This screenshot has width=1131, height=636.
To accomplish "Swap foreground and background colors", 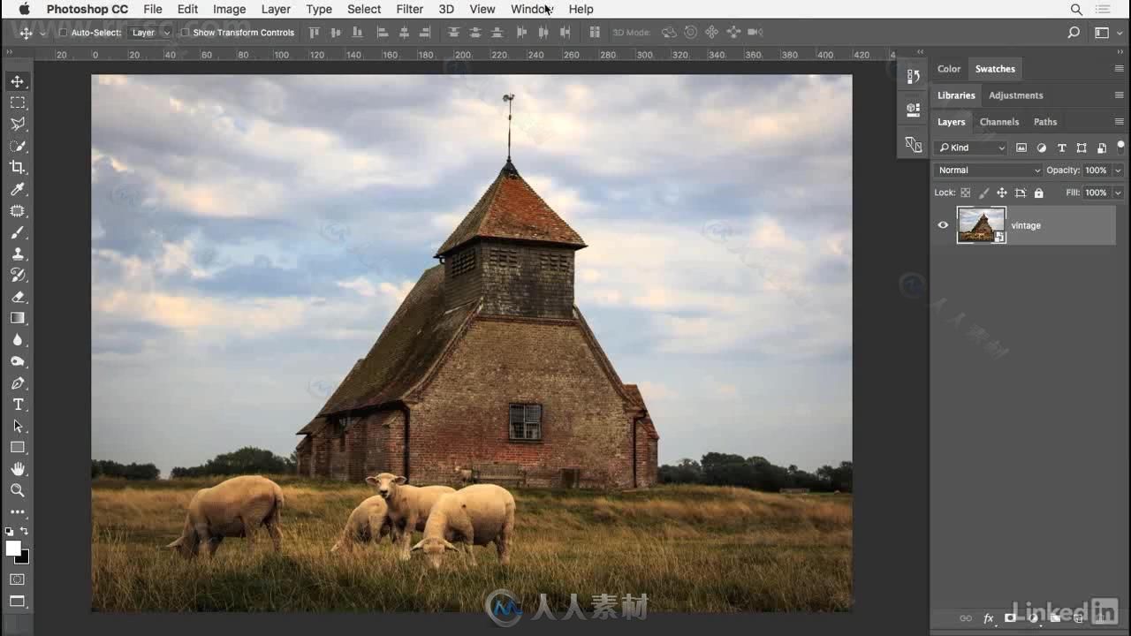I will click(25, 532).
